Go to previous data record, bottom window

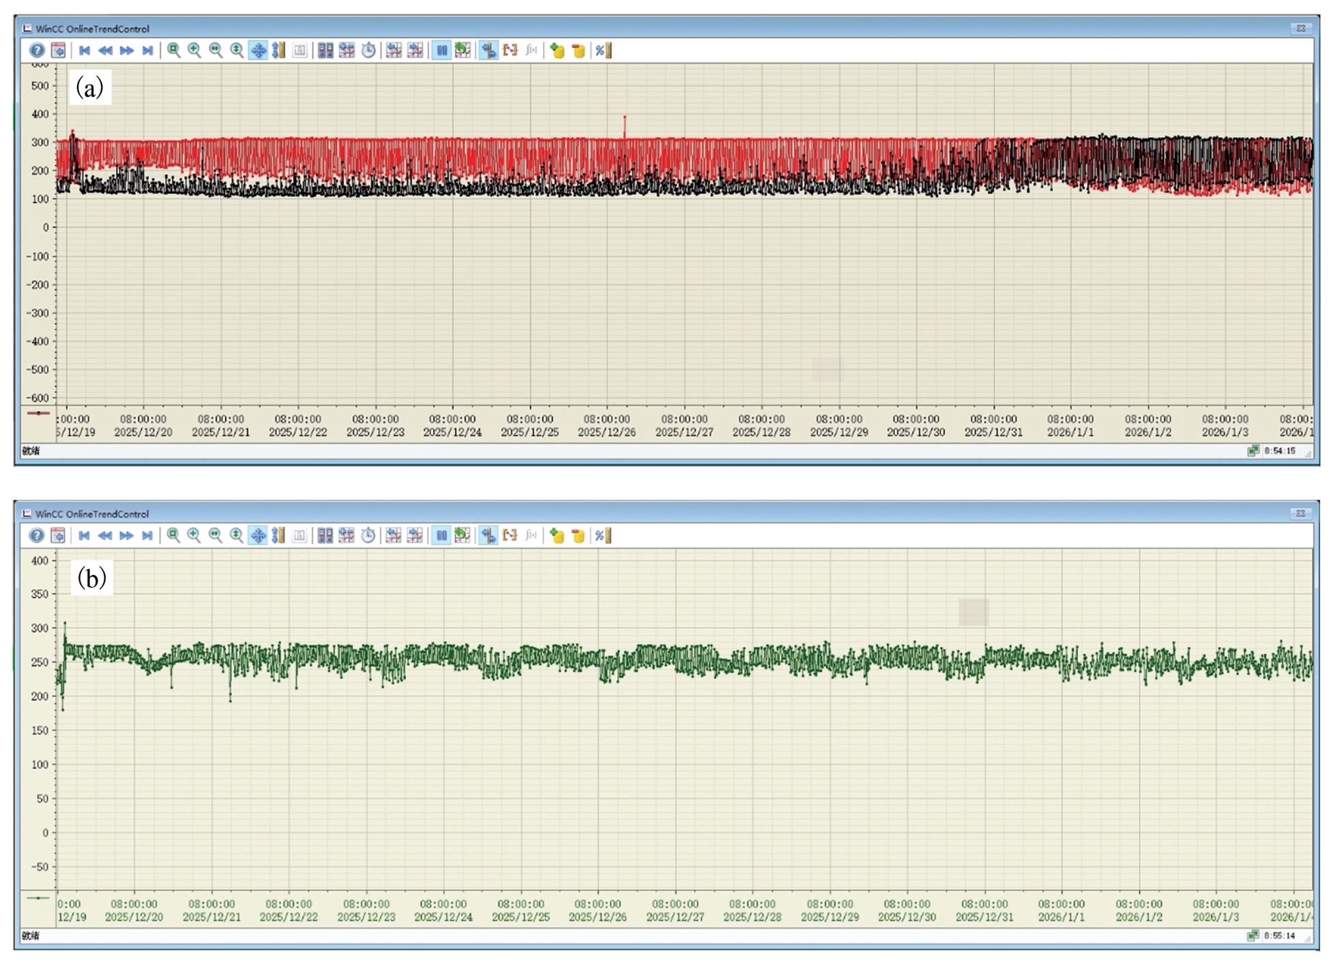pyautogui.click(x=105, y=535)
